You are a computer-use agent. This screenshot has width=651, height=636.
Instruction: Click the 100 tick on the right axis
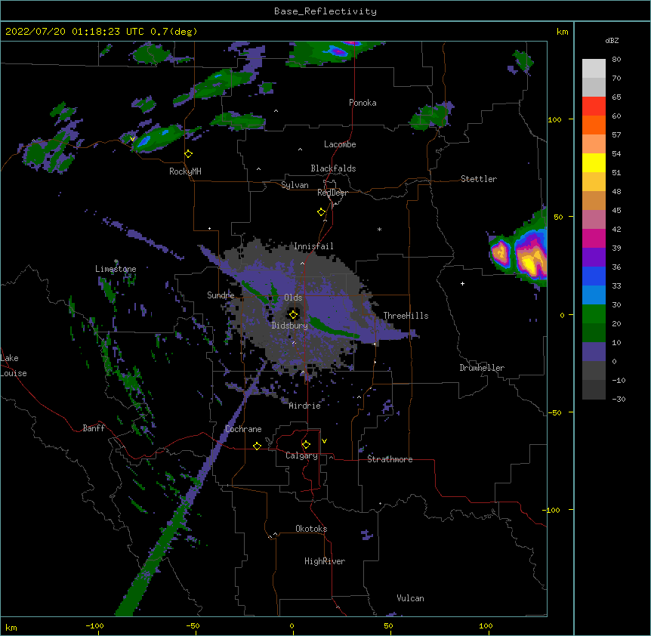point(554,119)
